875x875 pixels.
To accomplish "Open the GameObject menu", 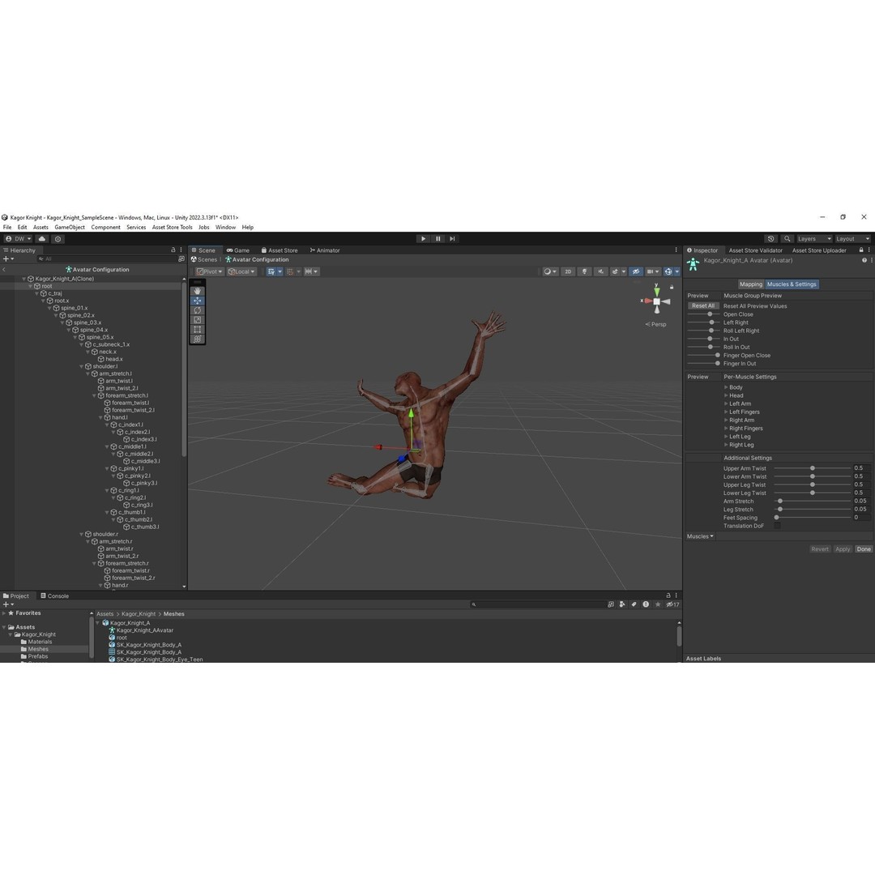I will pyautogui.click(x=70, y=227).
